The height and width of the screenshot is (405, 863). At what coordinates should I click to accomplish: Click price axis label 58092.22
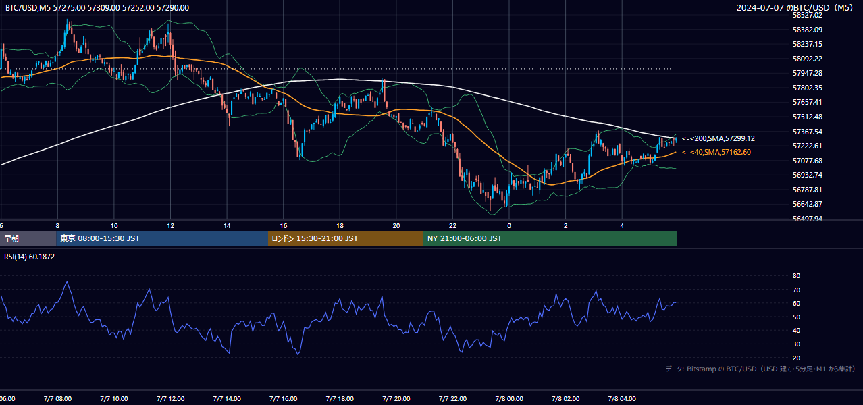[x=808, y=59]
